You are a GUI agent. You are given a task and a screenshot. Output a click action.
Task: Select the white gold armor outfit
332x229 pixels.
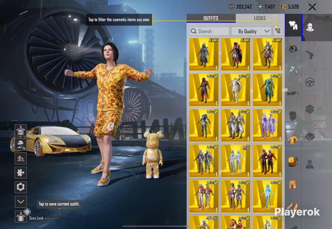[x=236, y=90]
